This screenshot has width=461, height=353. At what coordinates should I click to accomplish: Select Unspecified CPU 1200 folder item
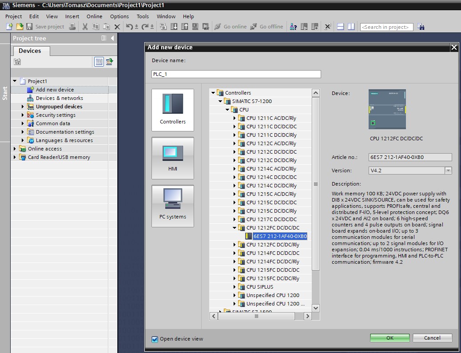(273, 295)
